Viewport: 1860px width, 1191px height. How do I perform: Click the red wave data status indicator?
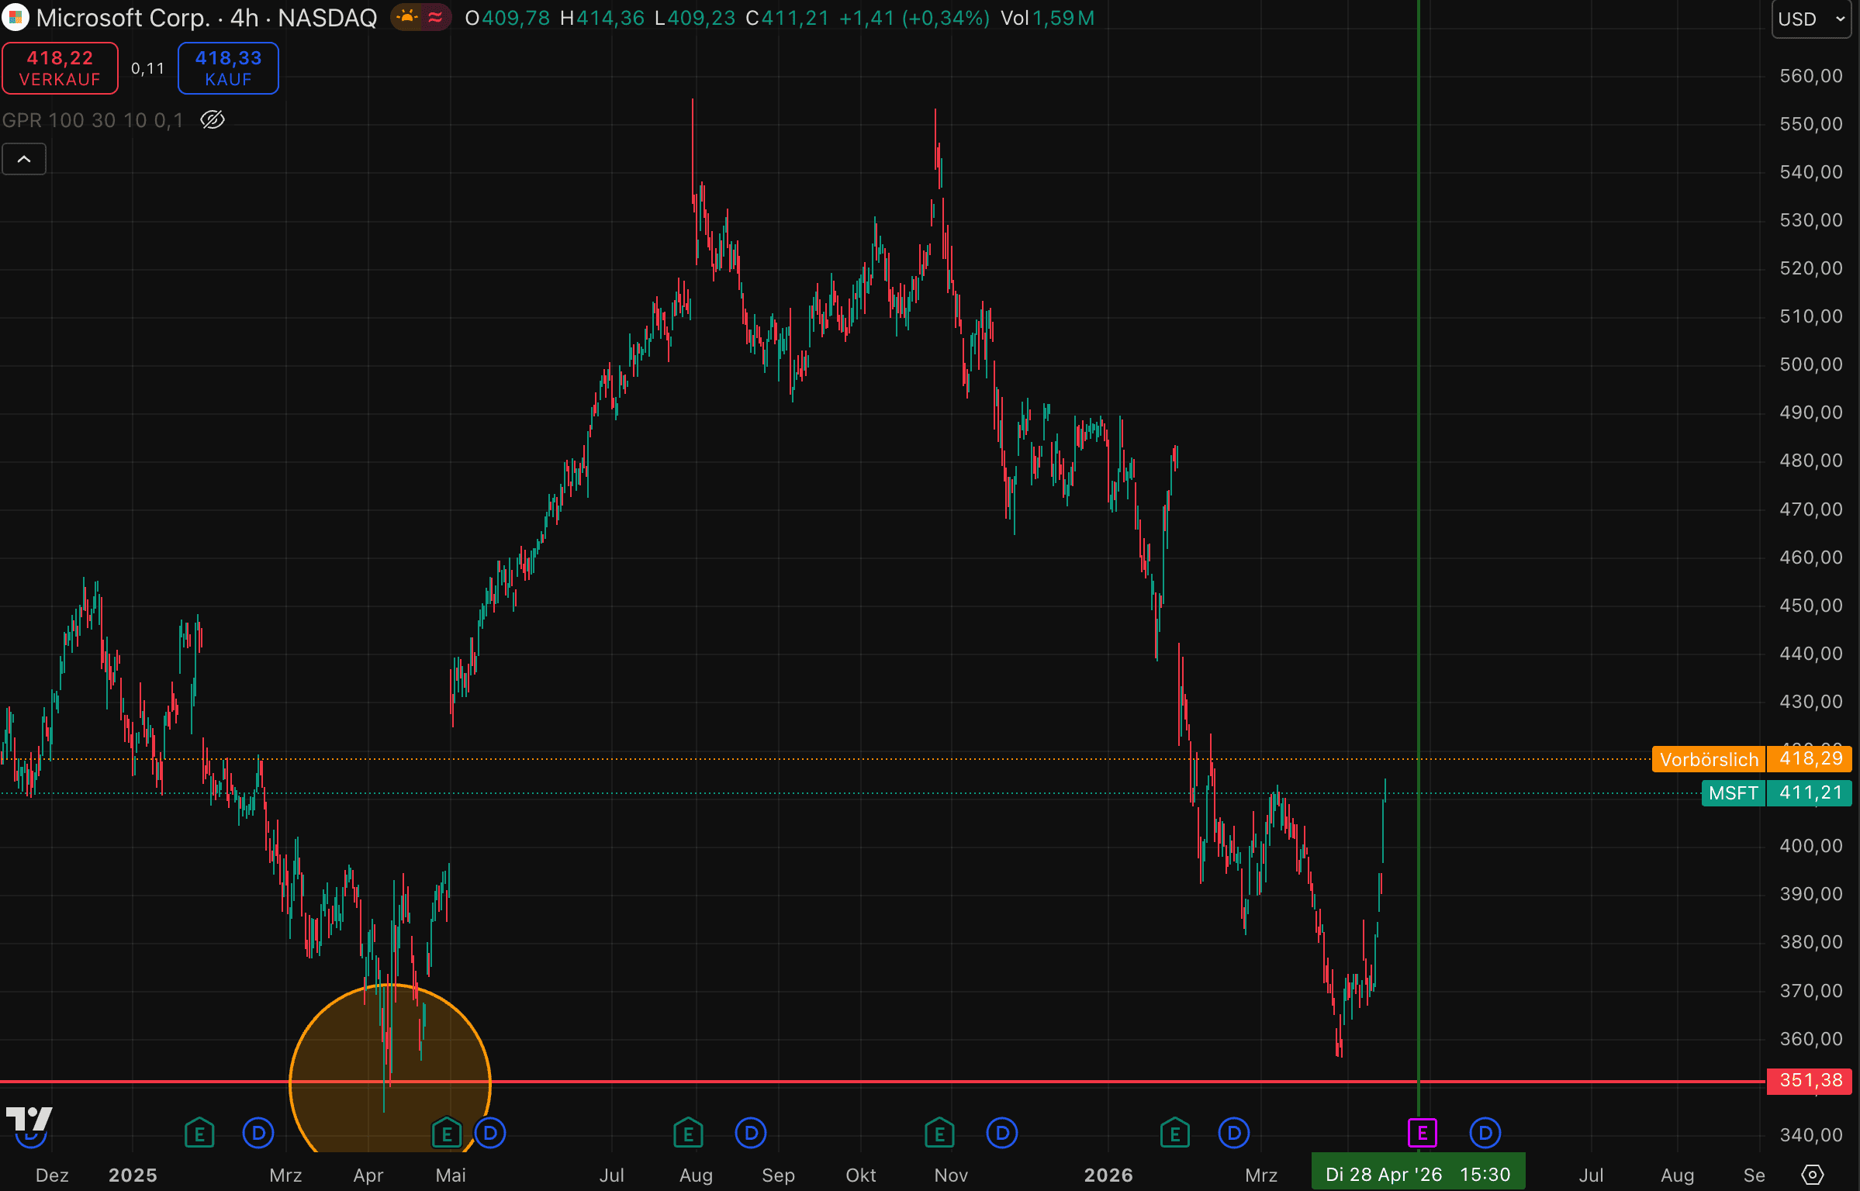click(x=435, y=17)
